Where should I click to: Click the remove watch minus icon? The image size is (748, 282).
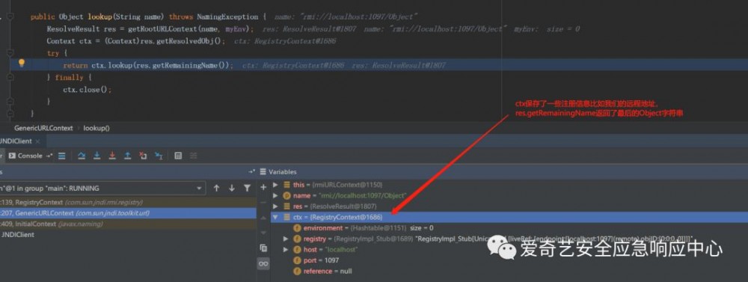click(x=263, y=202)
